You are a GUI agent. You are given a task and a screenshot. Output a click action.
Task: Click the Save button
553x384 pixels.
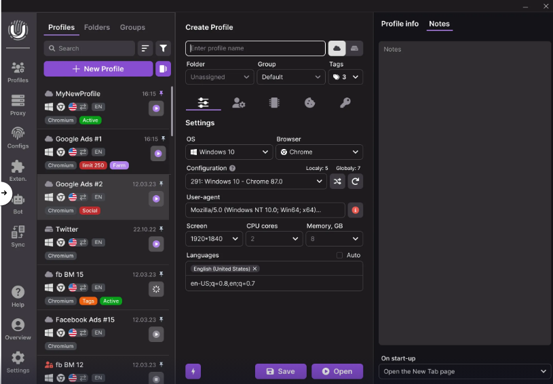click(280, 371)
